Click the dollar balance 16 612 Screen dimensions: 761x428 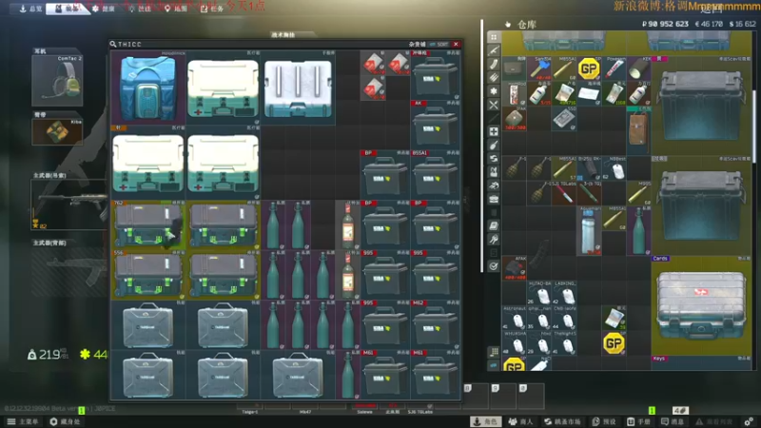coord(743,24)
